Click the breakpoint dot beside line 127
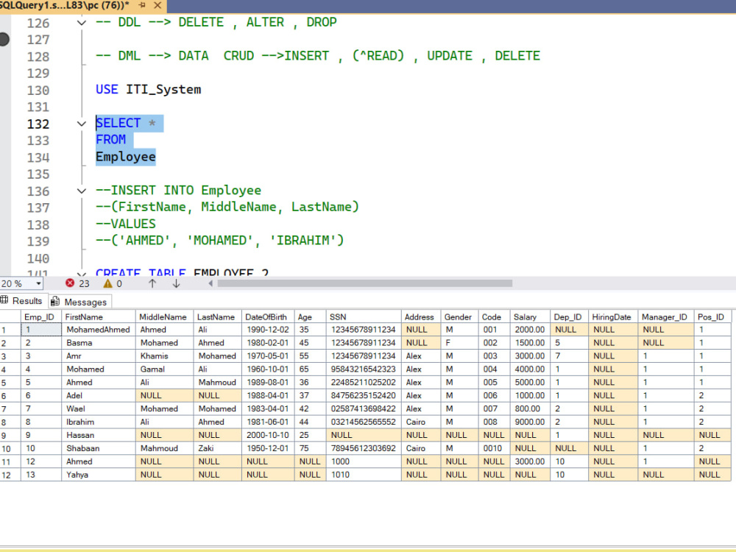This screenshot has width=736, height=552. coord(4,40)
